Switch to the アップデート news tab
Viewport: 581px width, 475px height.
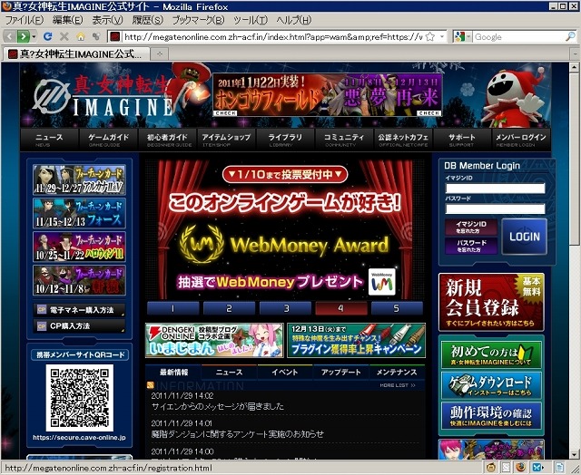341,373
